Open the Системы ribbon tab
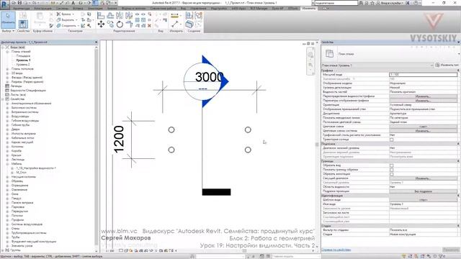Image resolution: width=461 pixels, height=259 pixels. click(x=63, y=9)
